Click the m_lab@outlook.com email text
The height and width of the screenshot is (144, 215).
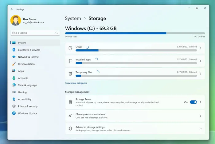pyautogui.click(x=33, y=22)
